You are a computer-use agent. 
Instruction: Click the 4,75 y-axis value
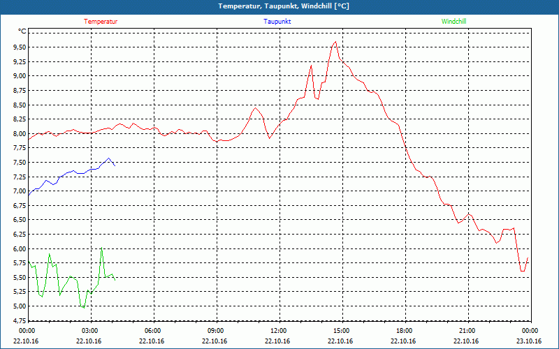click(20, 320)
